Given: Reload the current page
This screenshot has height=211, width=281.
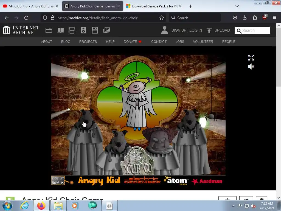Looking at the screenshot, I should pos(26,18).
